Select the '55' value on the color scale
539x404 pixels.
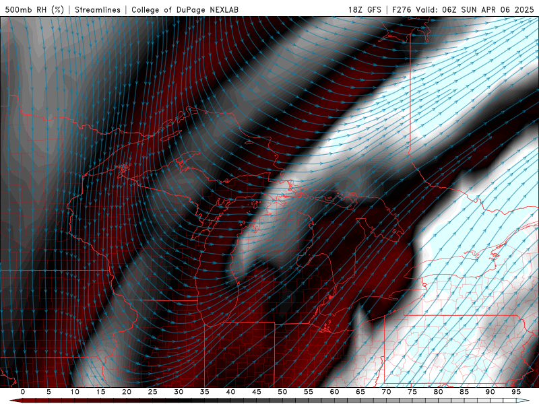(309, 392)
